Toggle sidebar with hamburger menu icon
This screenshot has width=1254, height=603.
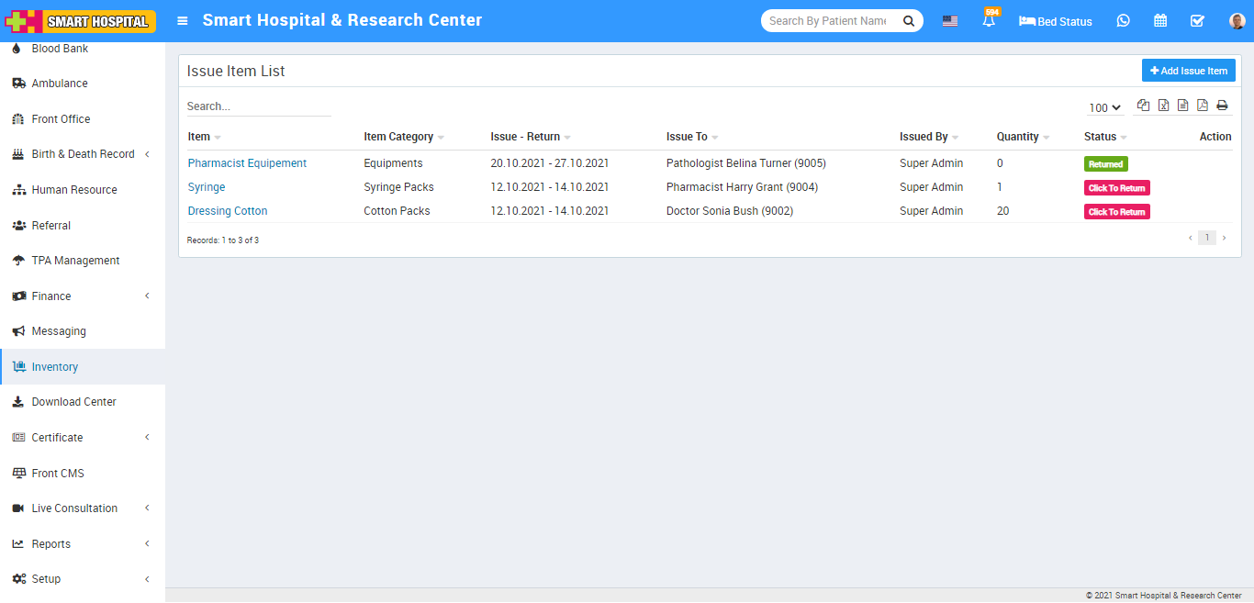pyautogui.click(x=183, y=21)
